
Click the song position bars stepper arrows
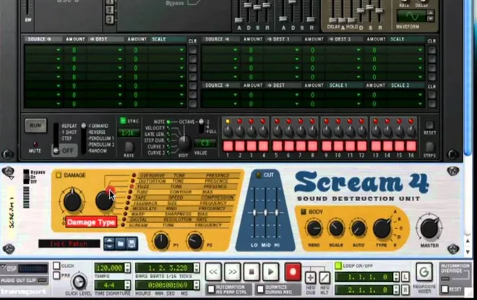[x=197, y=267]
